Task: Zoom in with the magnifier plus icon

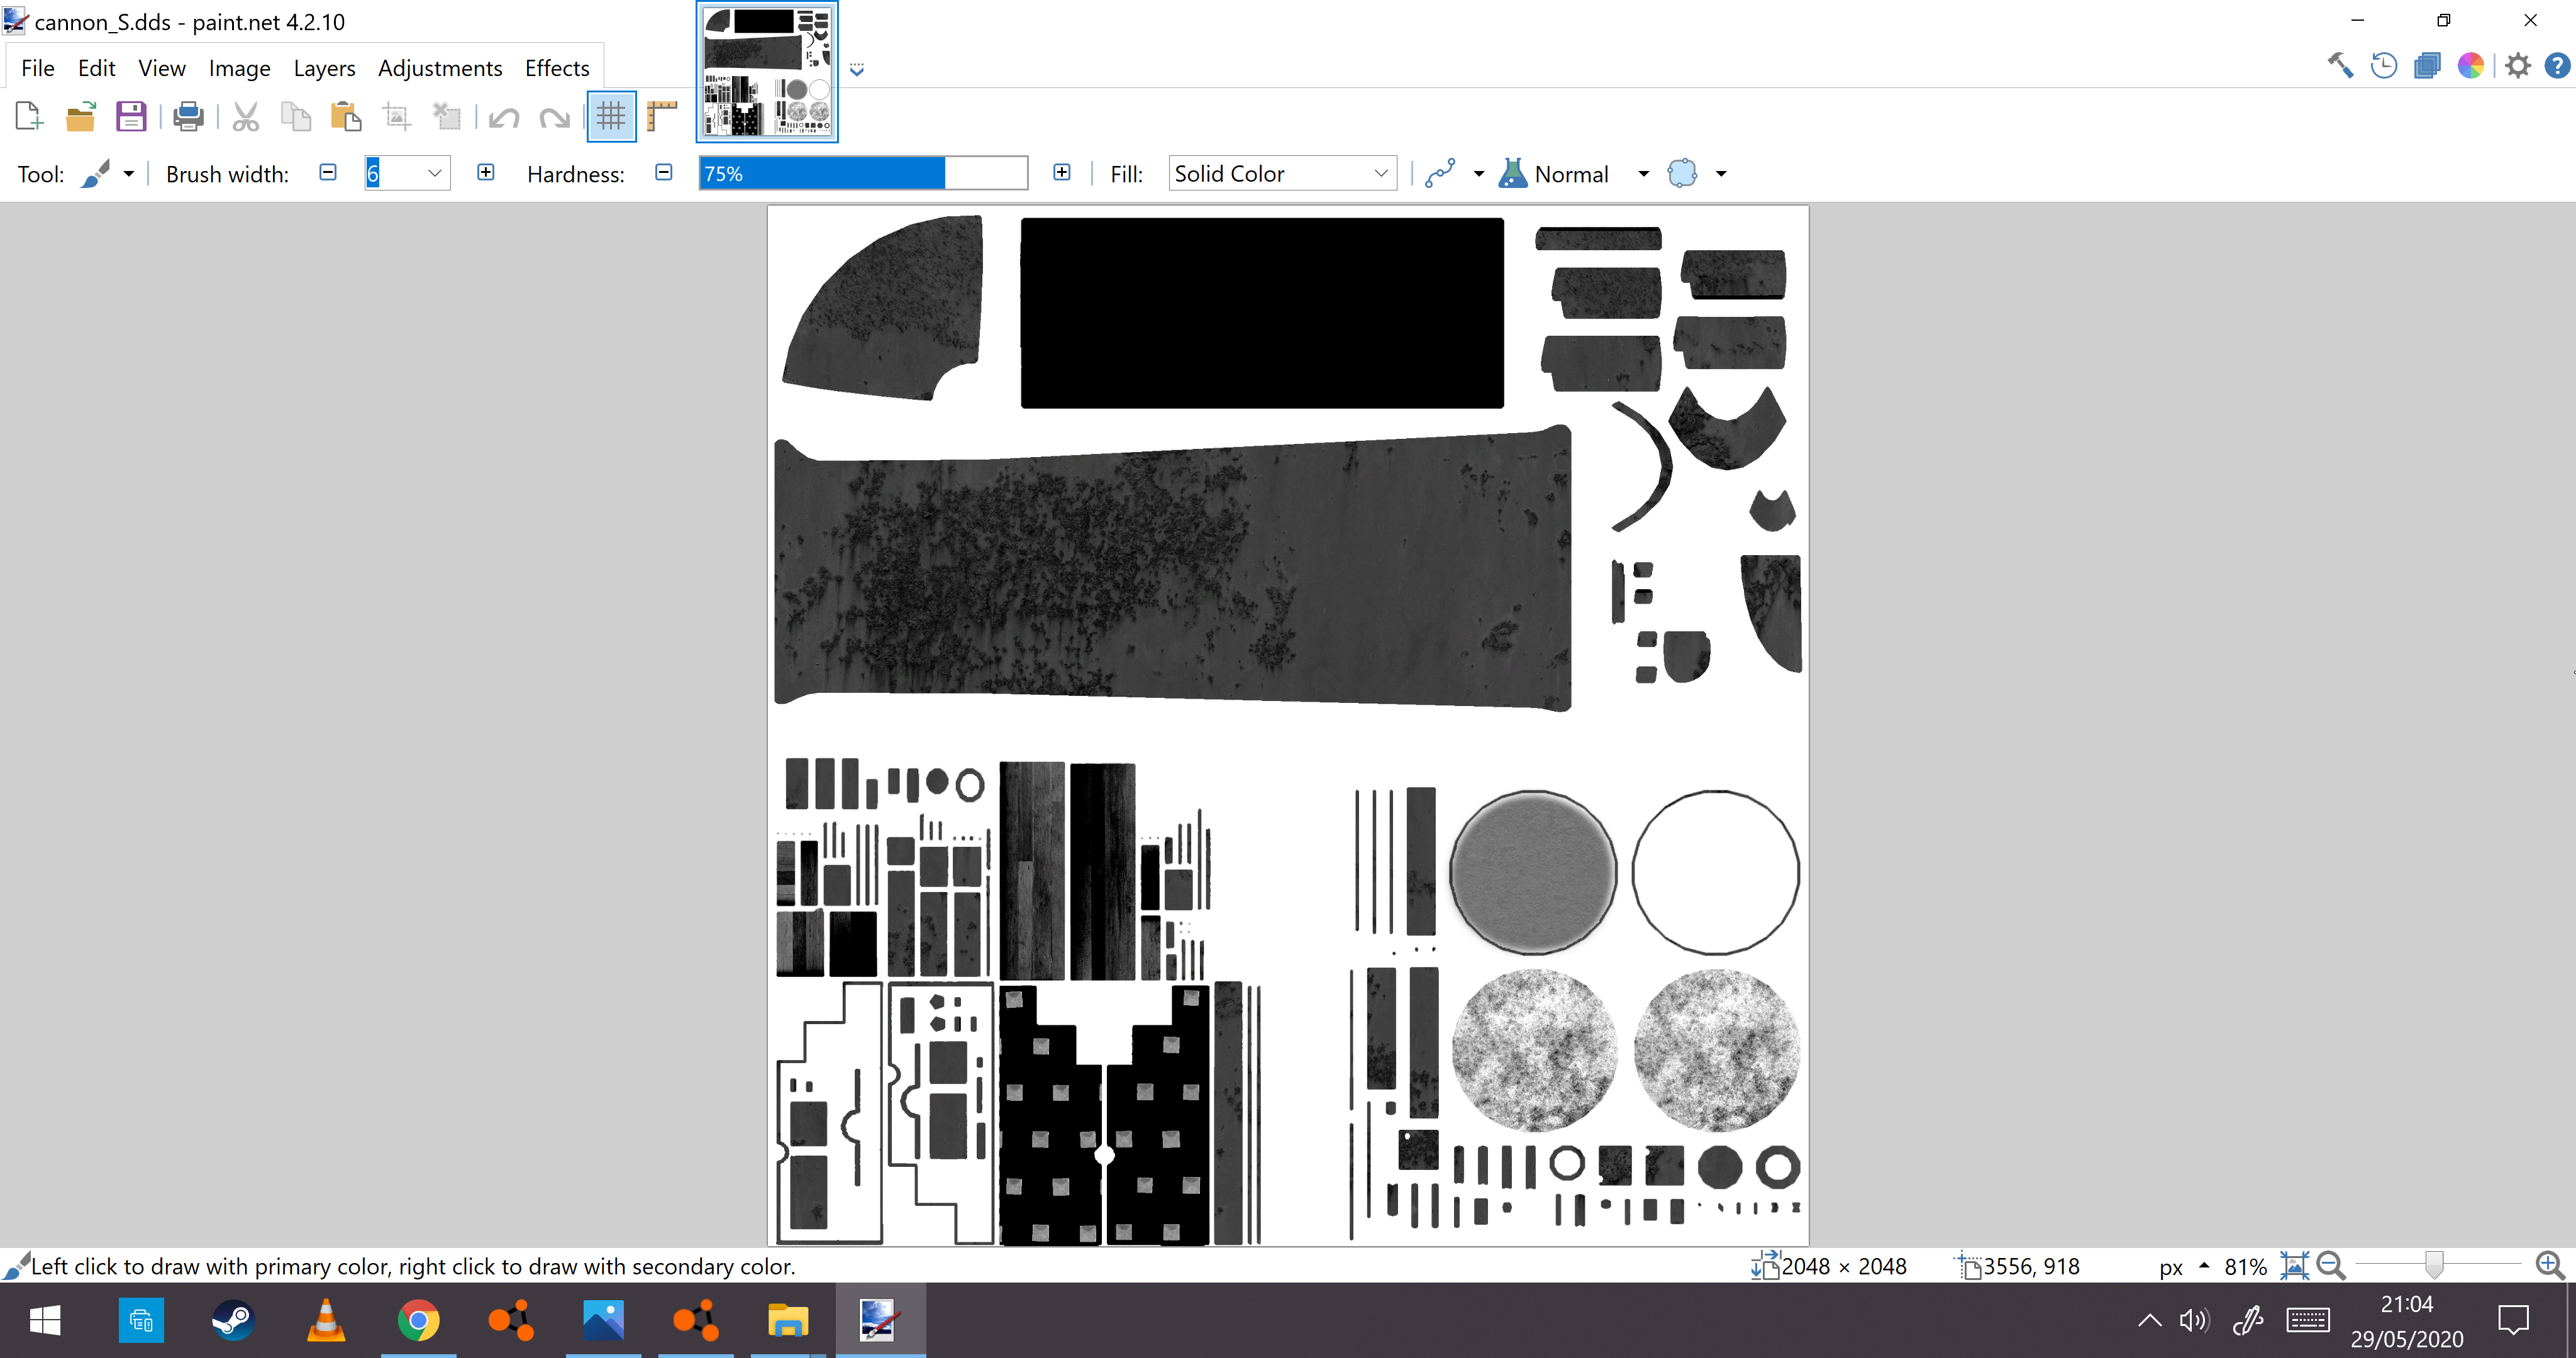Action: 2549,1266
